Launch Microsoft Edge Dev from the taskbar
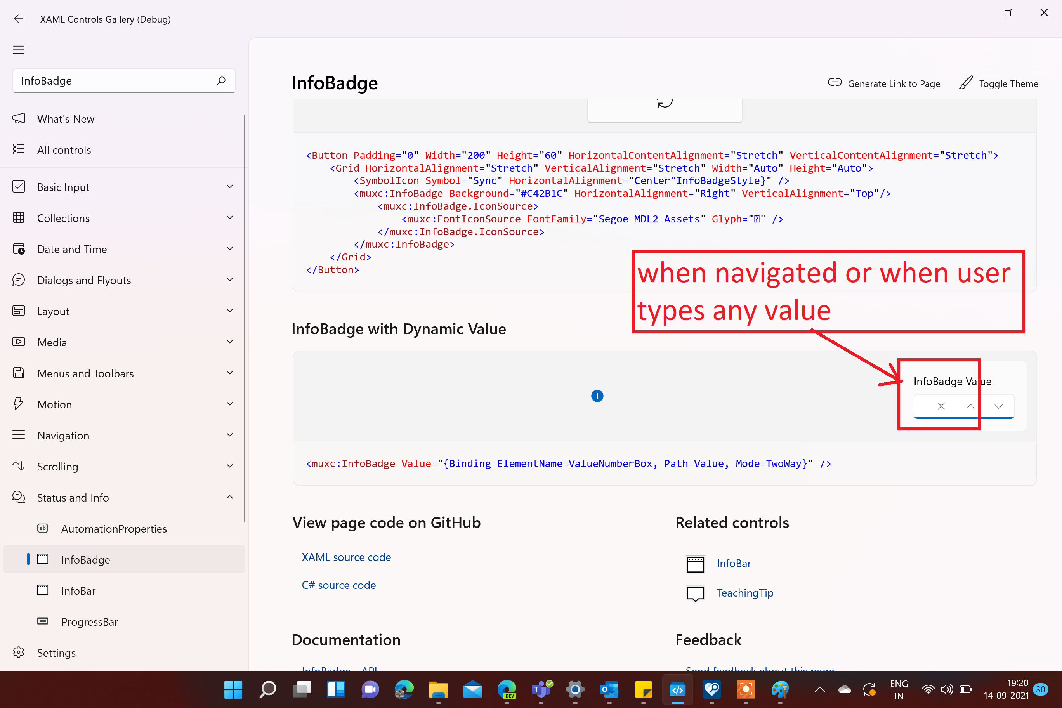 coord(507,689)
